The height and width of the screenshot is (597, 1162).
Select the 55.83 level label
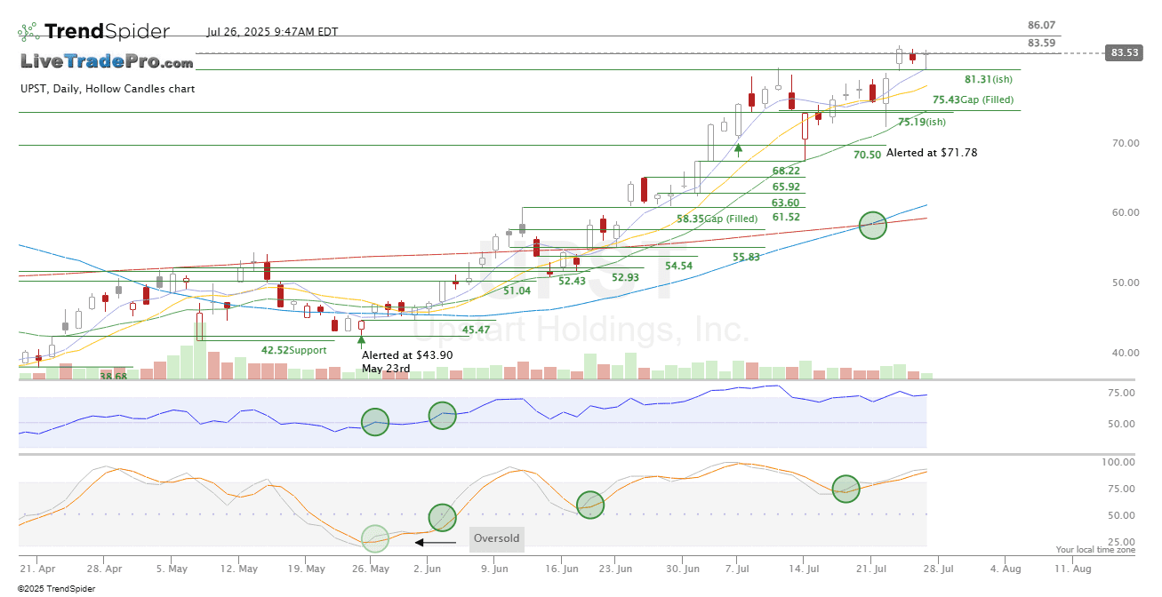[x=746, y=257]
